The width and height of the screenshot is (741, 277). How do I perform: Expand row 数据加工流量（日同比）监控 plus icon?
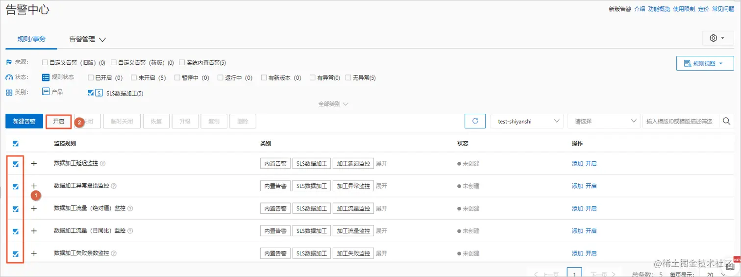pyautogui.click(x=34, y=231)
